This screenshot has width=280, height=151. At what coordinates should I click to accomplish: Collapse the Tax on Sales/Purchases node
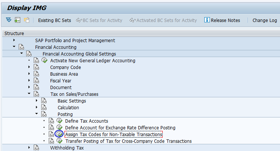29,94
